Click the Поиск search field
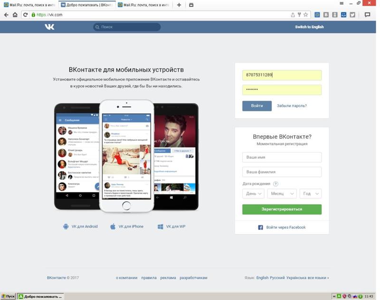Screen dimensions: 380x300 (x=127, y=27)
